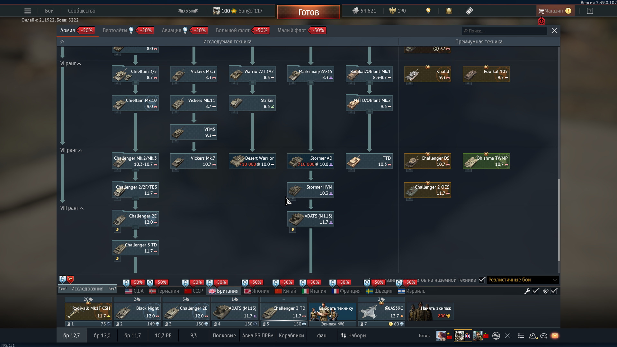The height and width of the screenshot is (347, 617).
Task: Toggle helicopter research on ground vehicles checkbox
Action: click(482, 280)
